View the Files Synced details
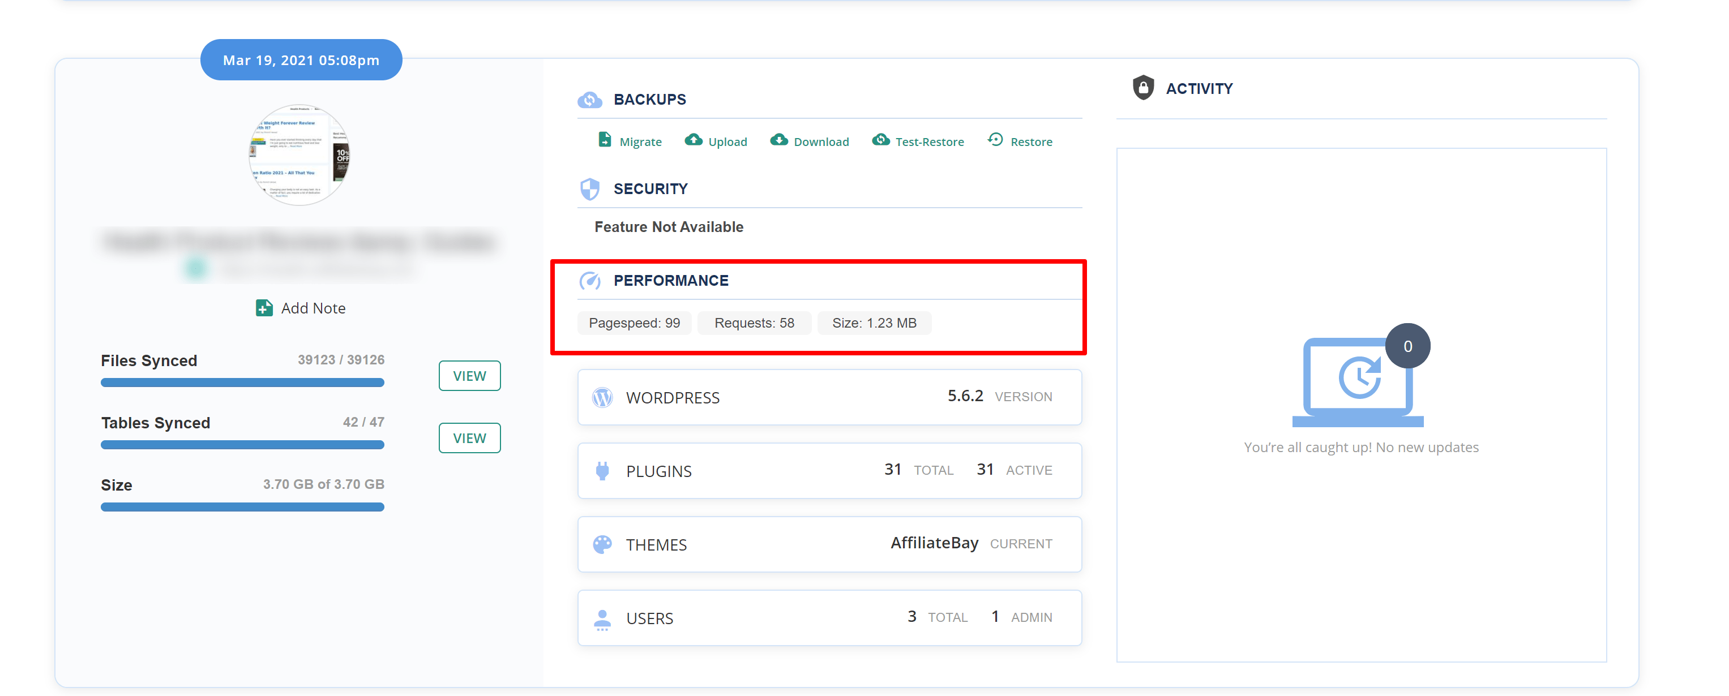This screenshot has width=1729, height=696. (x=469, y=376)
